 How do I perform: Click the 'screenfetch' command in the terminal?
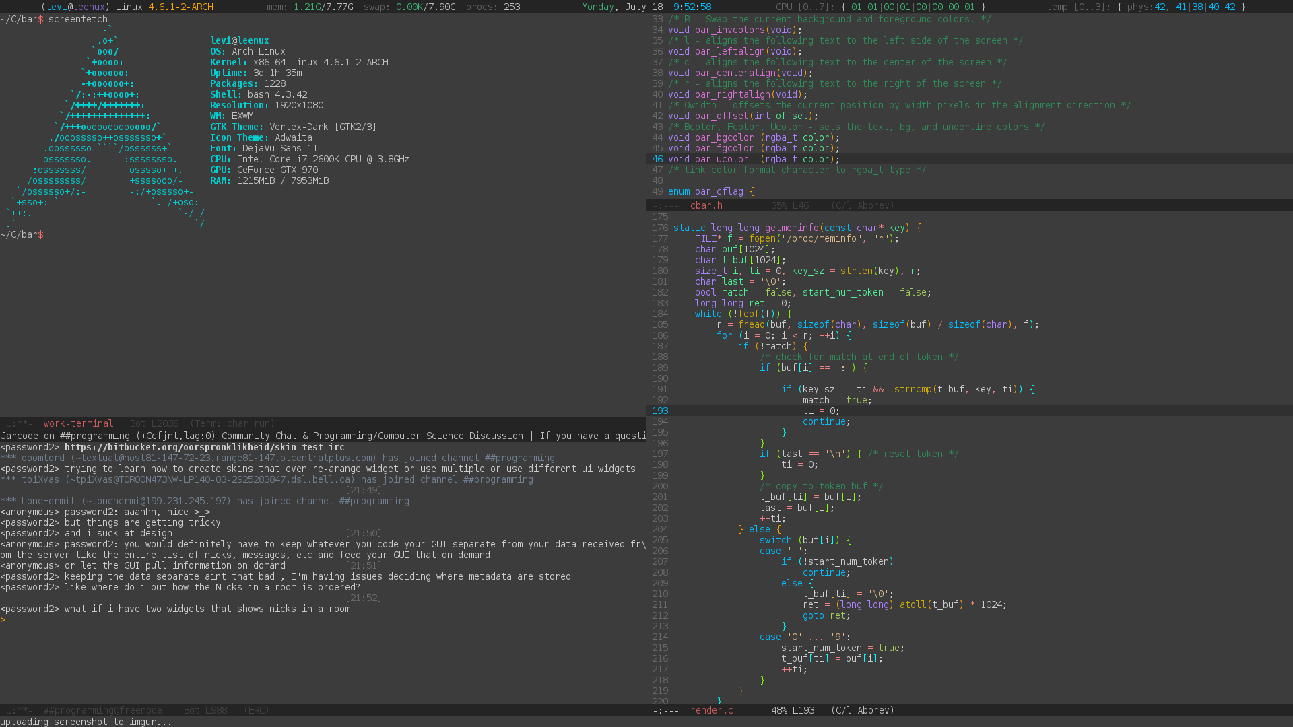click(x=78, y=19)
